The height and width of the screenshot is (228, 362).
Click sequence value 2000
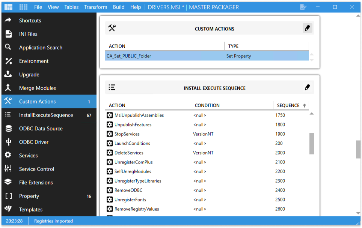coord(280,153)
